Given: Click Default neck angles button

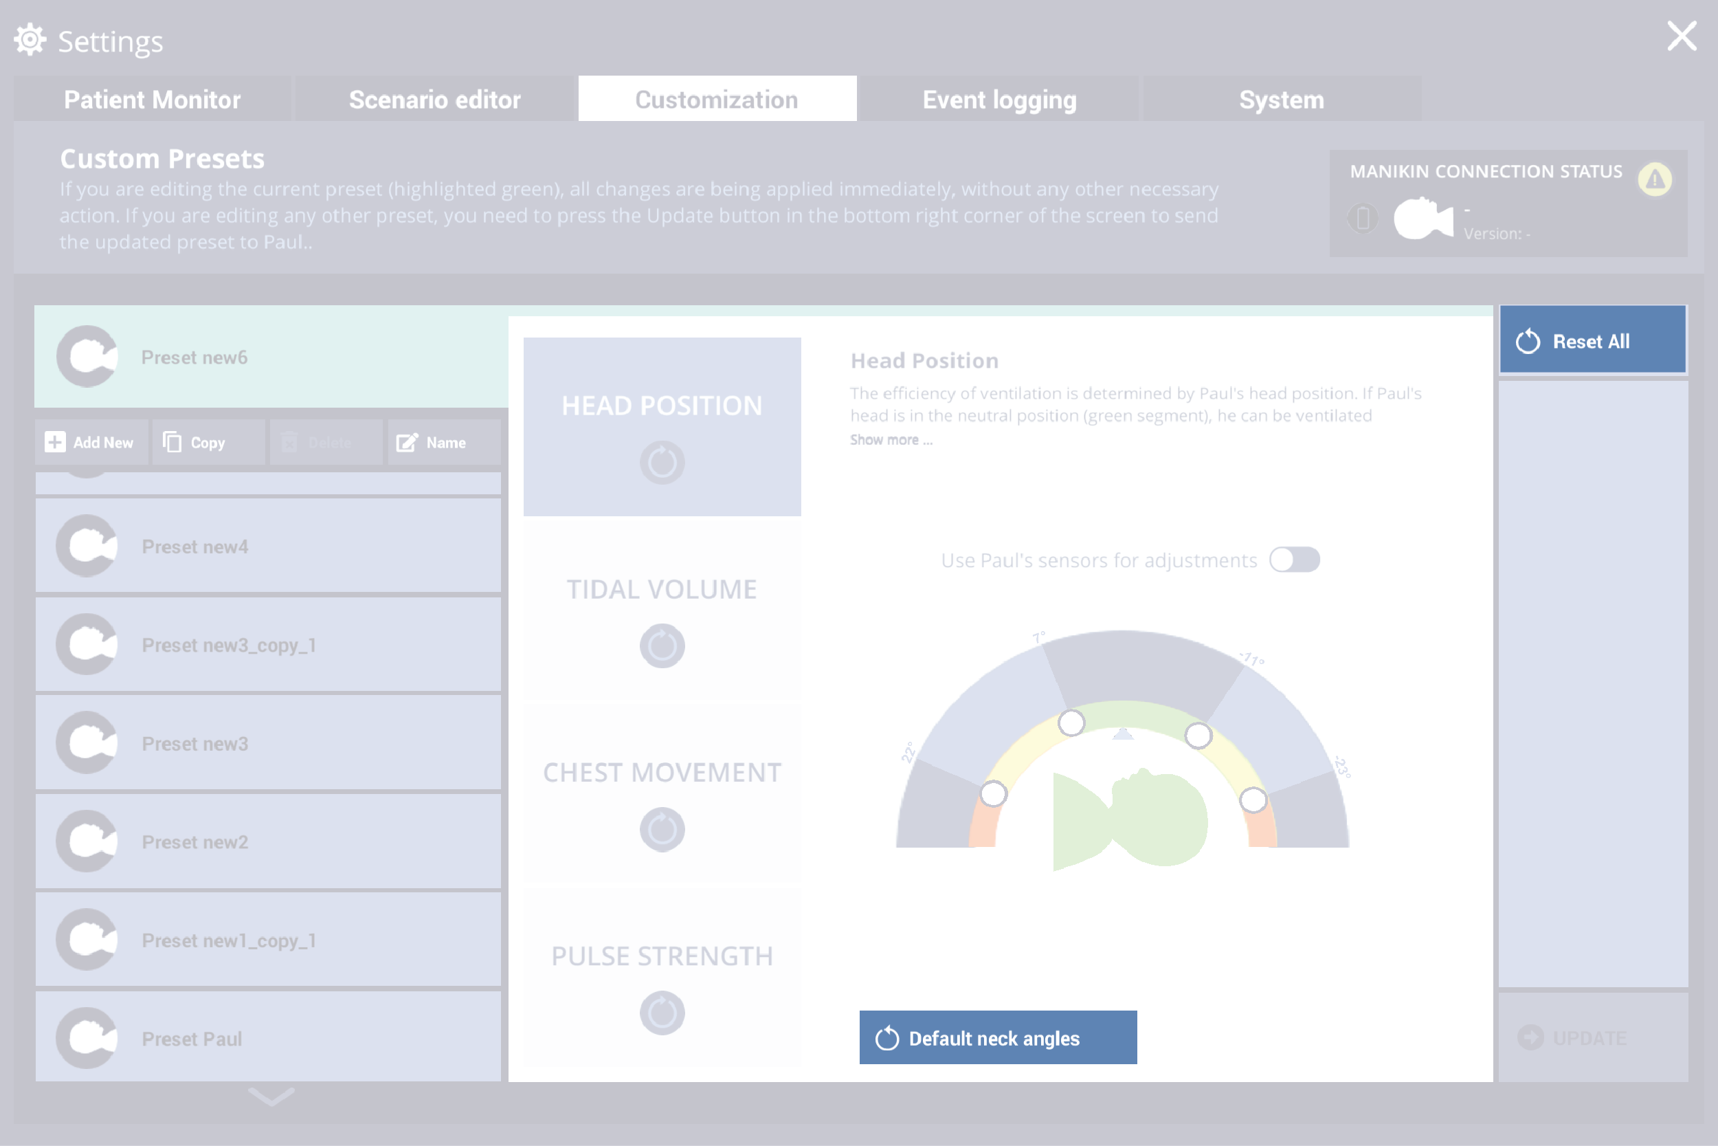Looking at the screenshot, I should 998,1037.
